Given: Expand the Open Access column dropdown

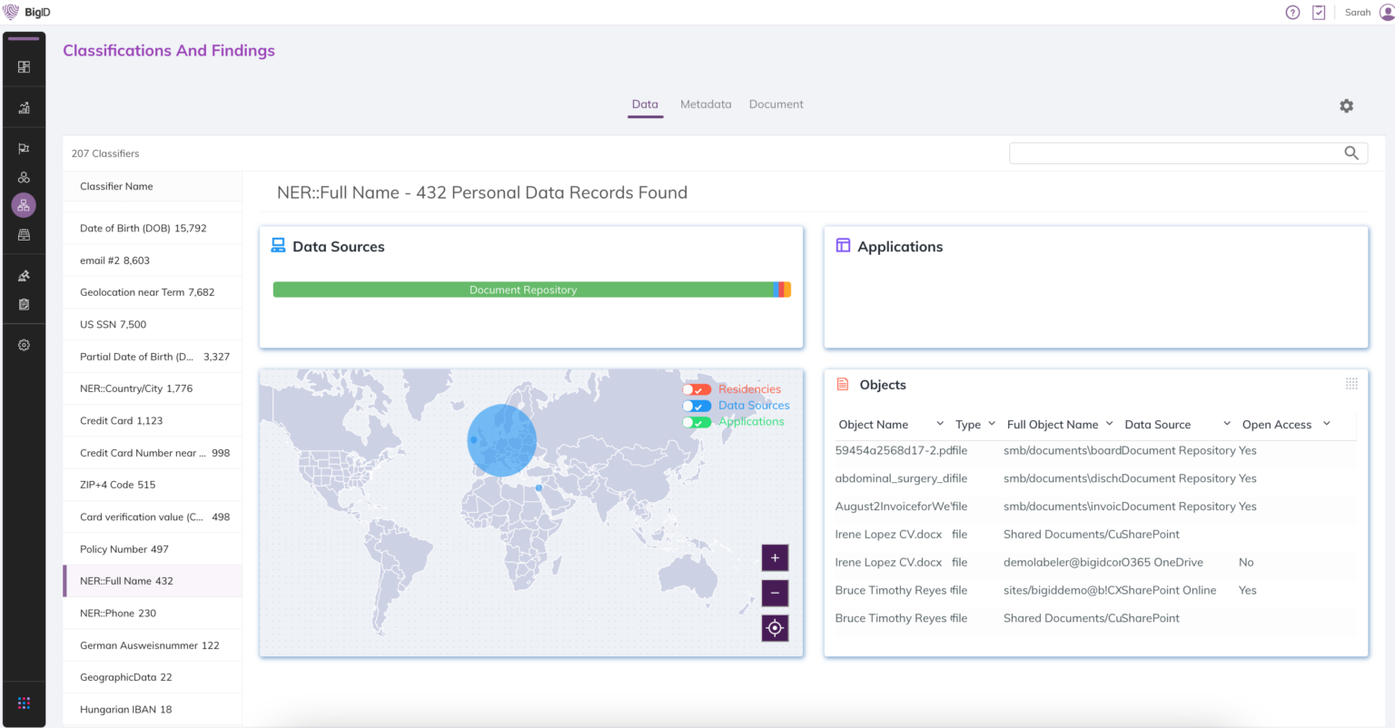Looking at the screenshot, I should [1326, 424].
